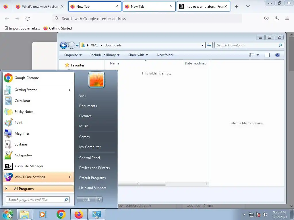Expand shutdown options arrow beside Lock
Screen dimensions: 294x220
[x=99, y=200]
